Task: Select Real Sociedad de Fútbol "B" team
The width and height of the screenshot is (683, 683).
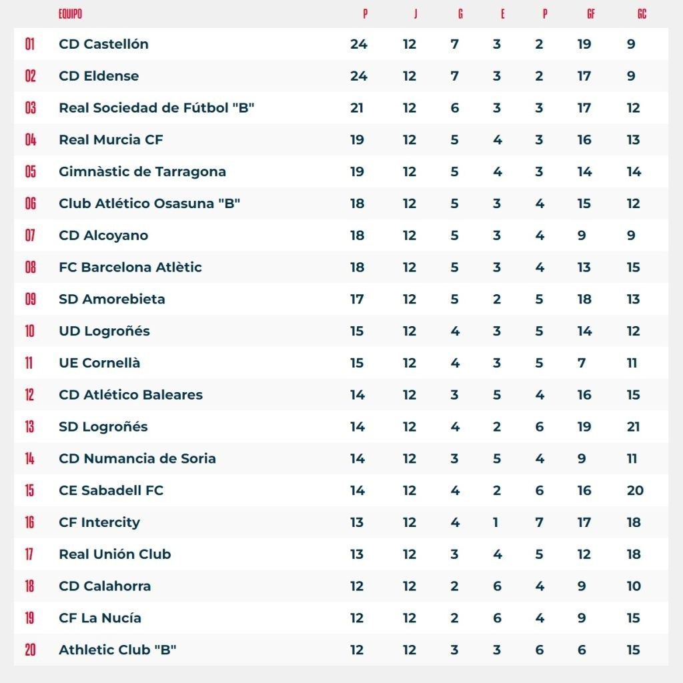Action: coord(157,108)
